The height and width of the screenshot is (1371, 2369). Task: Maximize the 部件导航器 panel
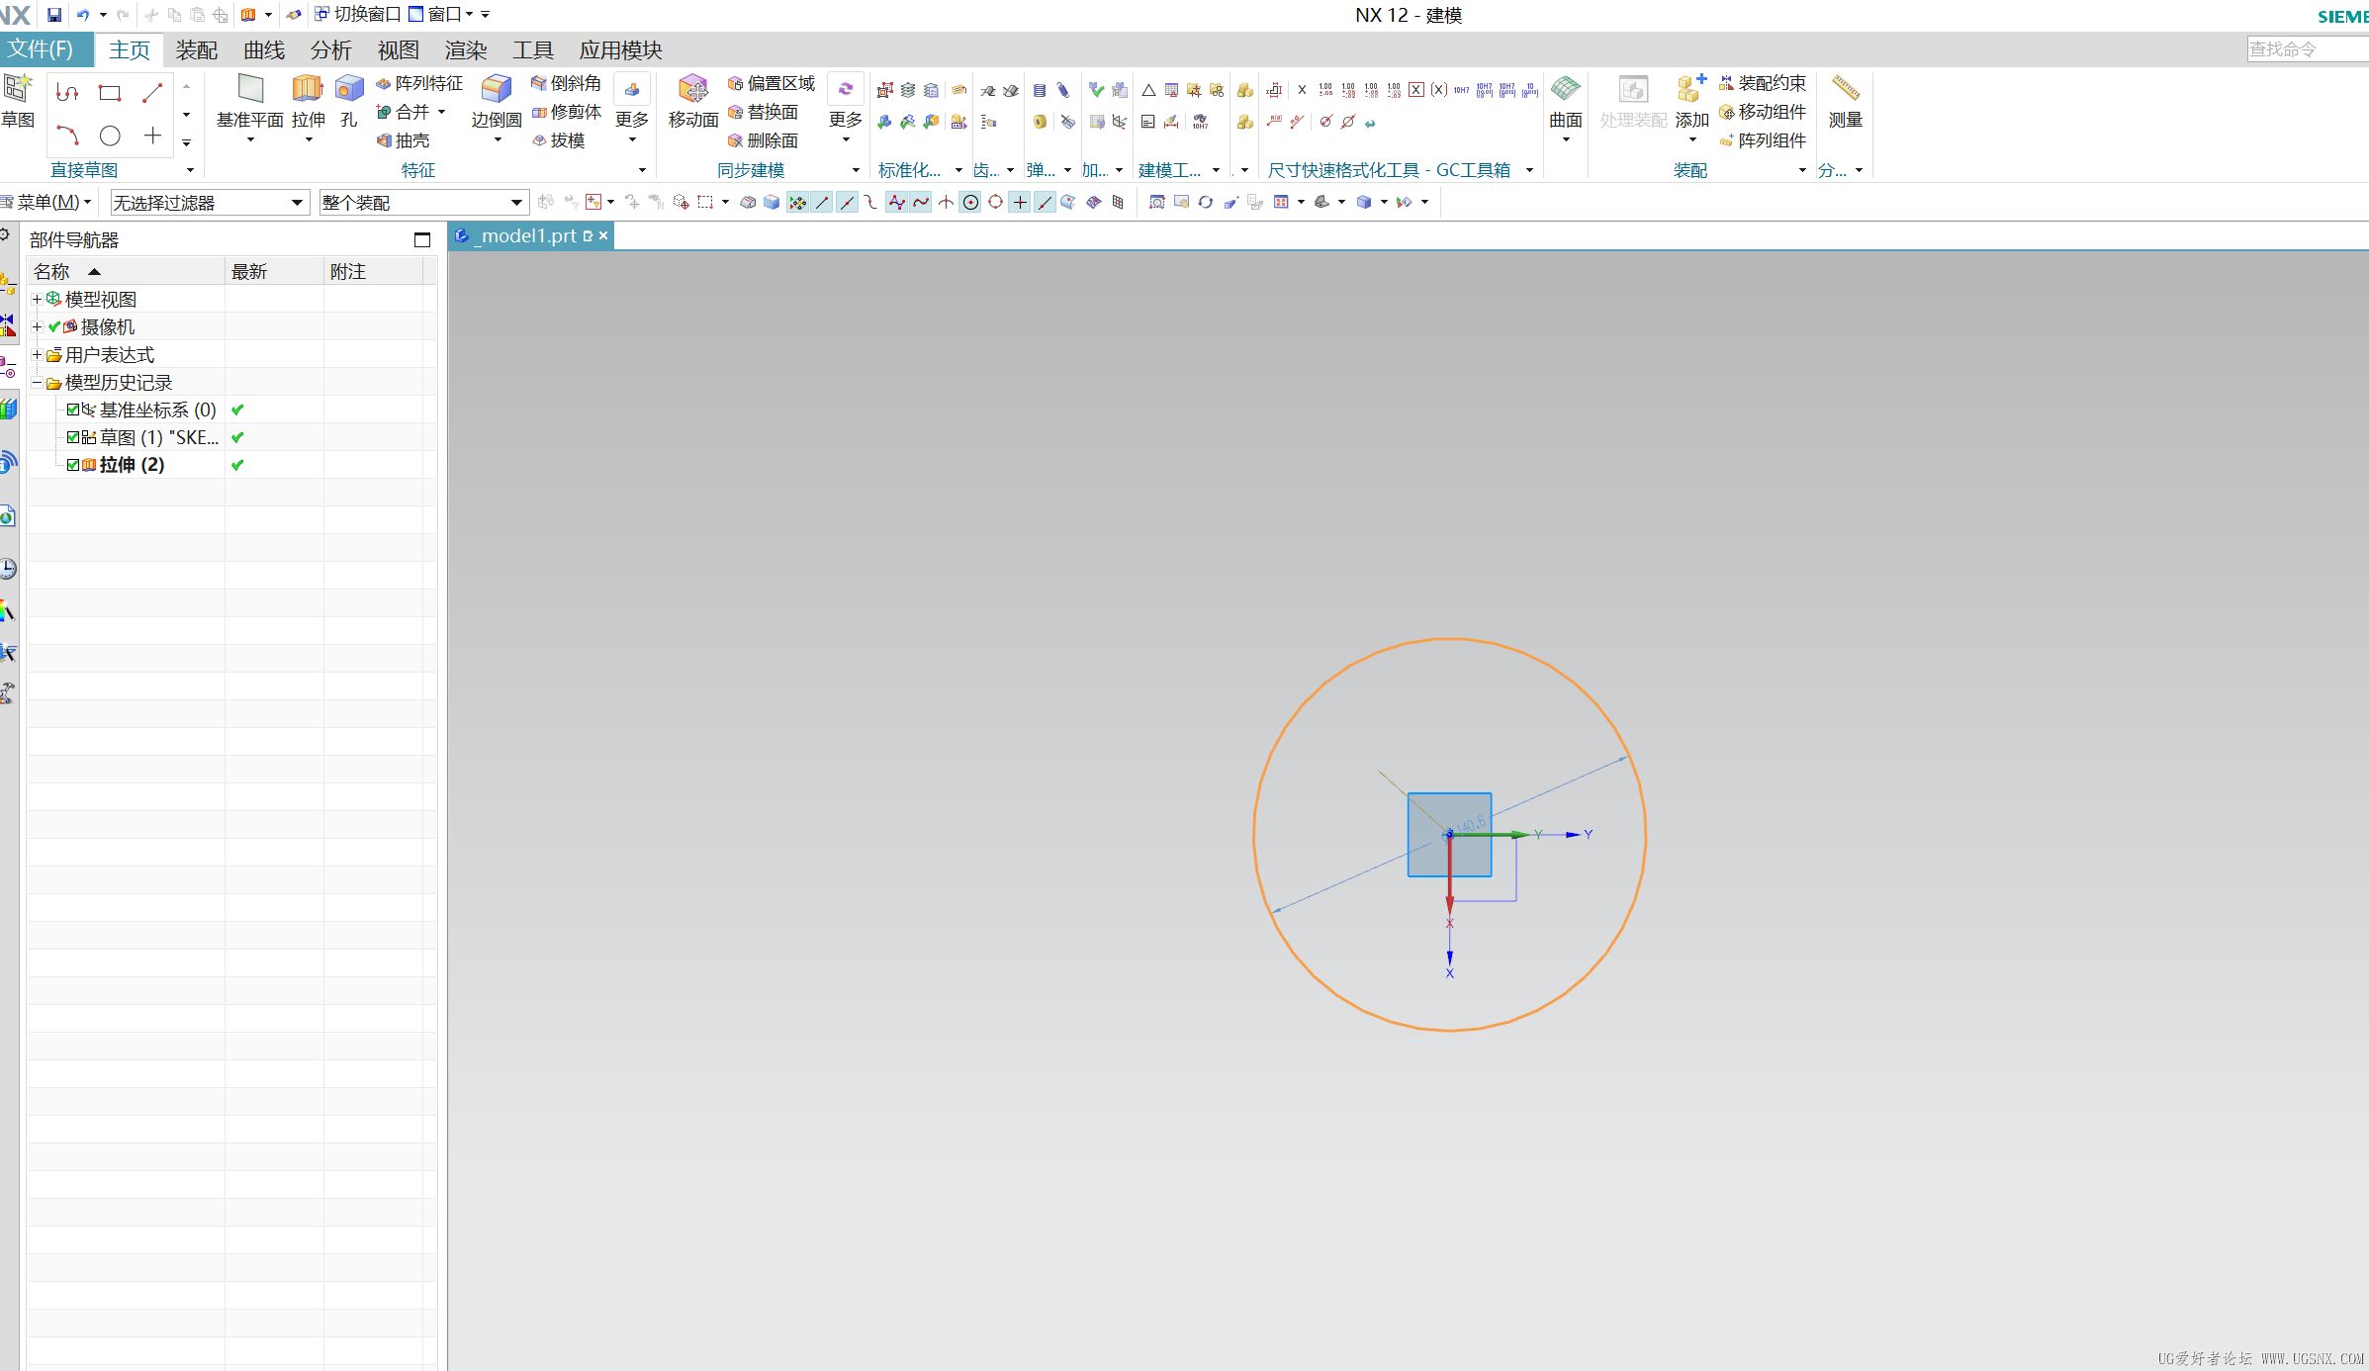(x=422, y=239)
